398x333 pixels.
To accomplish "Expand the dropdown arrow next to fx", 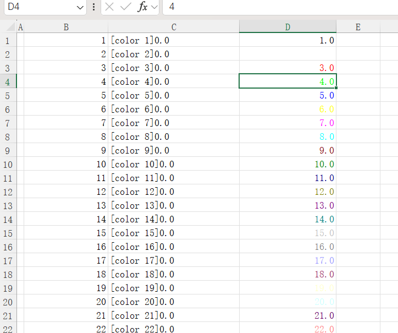I will tap(154, 7).
